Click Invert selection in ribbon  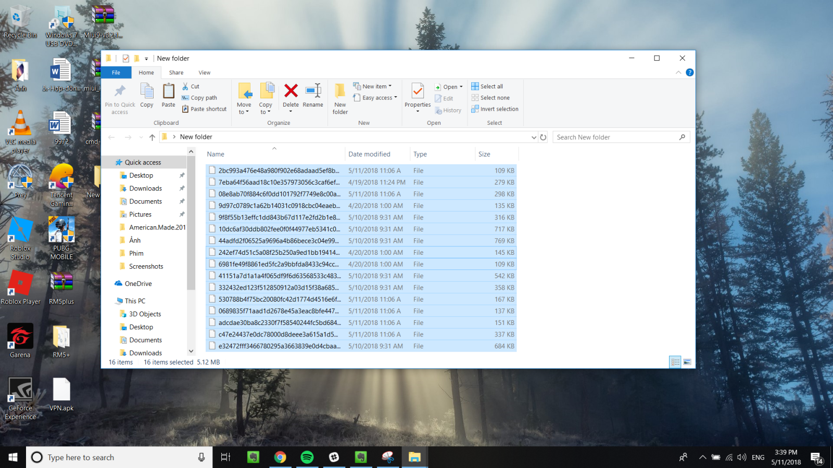(495, 109)
